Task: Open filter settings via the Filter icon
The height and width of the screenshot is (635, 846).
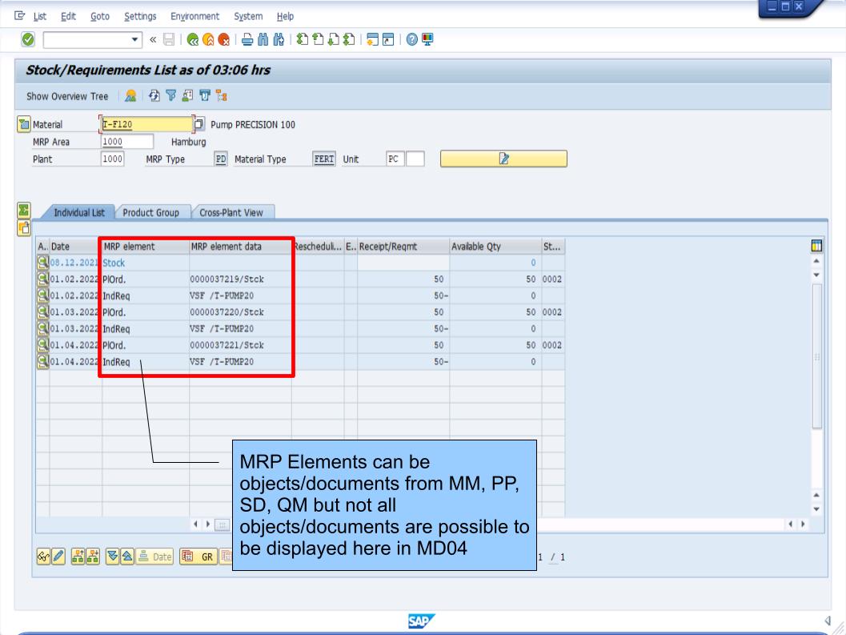Action: point(170,94)
